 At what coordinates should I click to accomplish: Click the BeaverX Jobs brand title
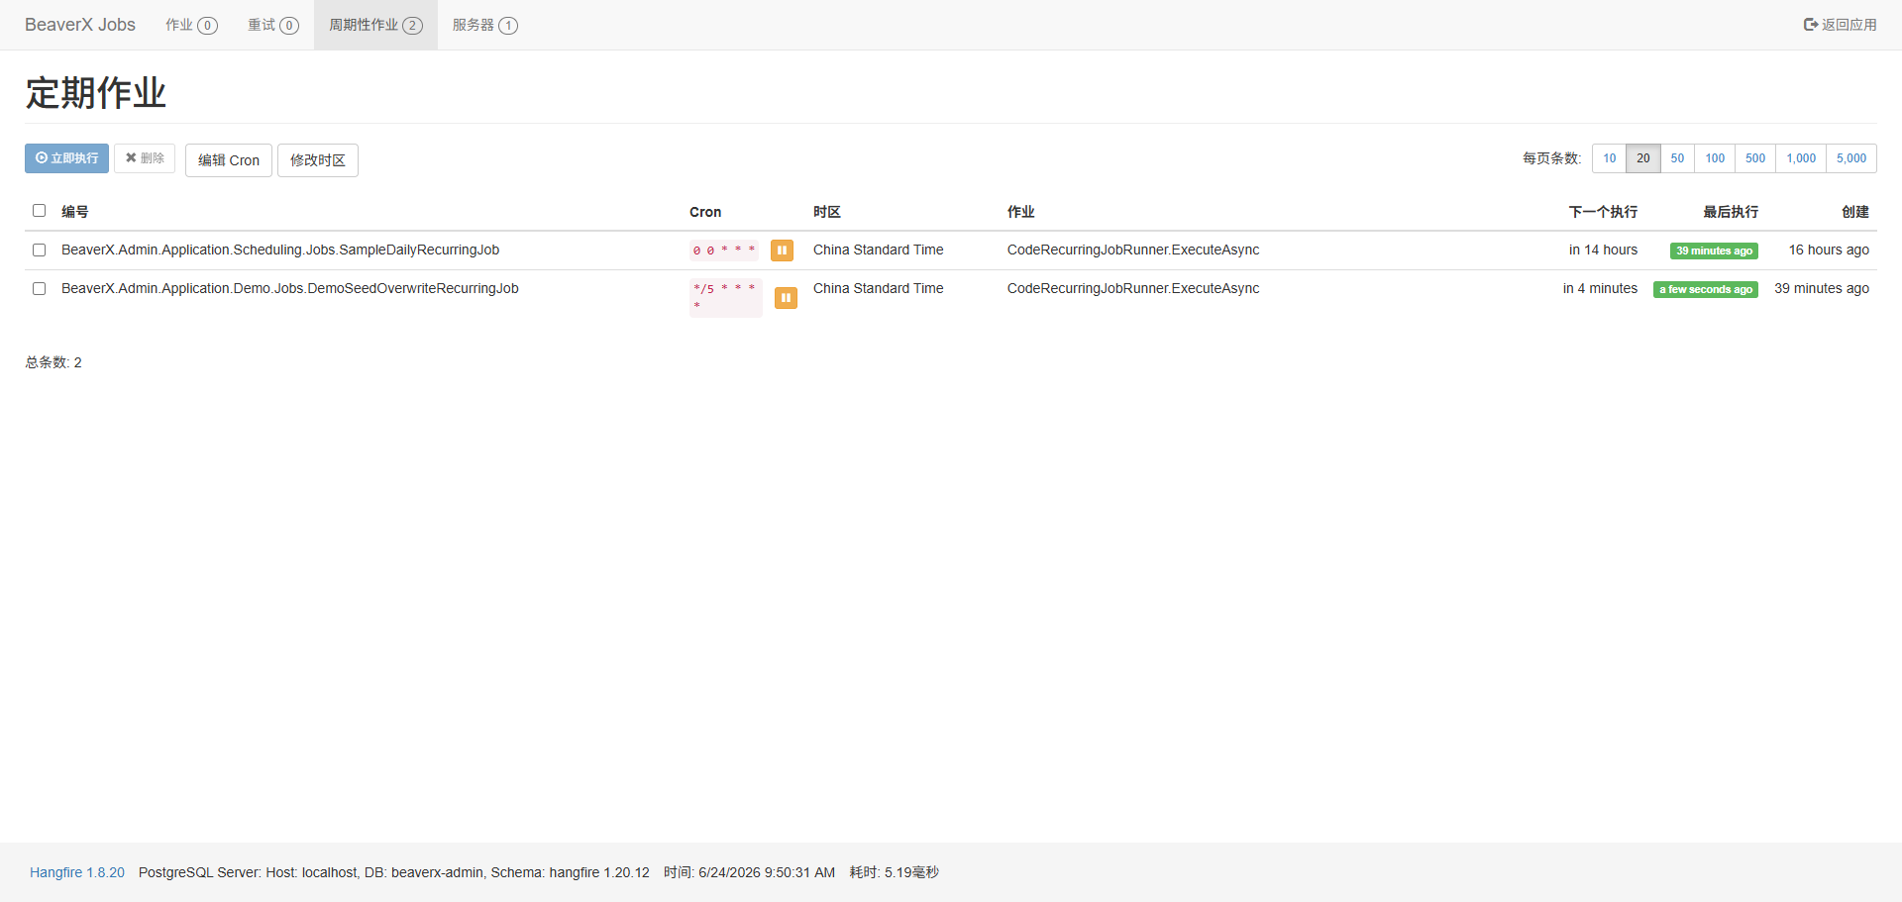[80, 25]
